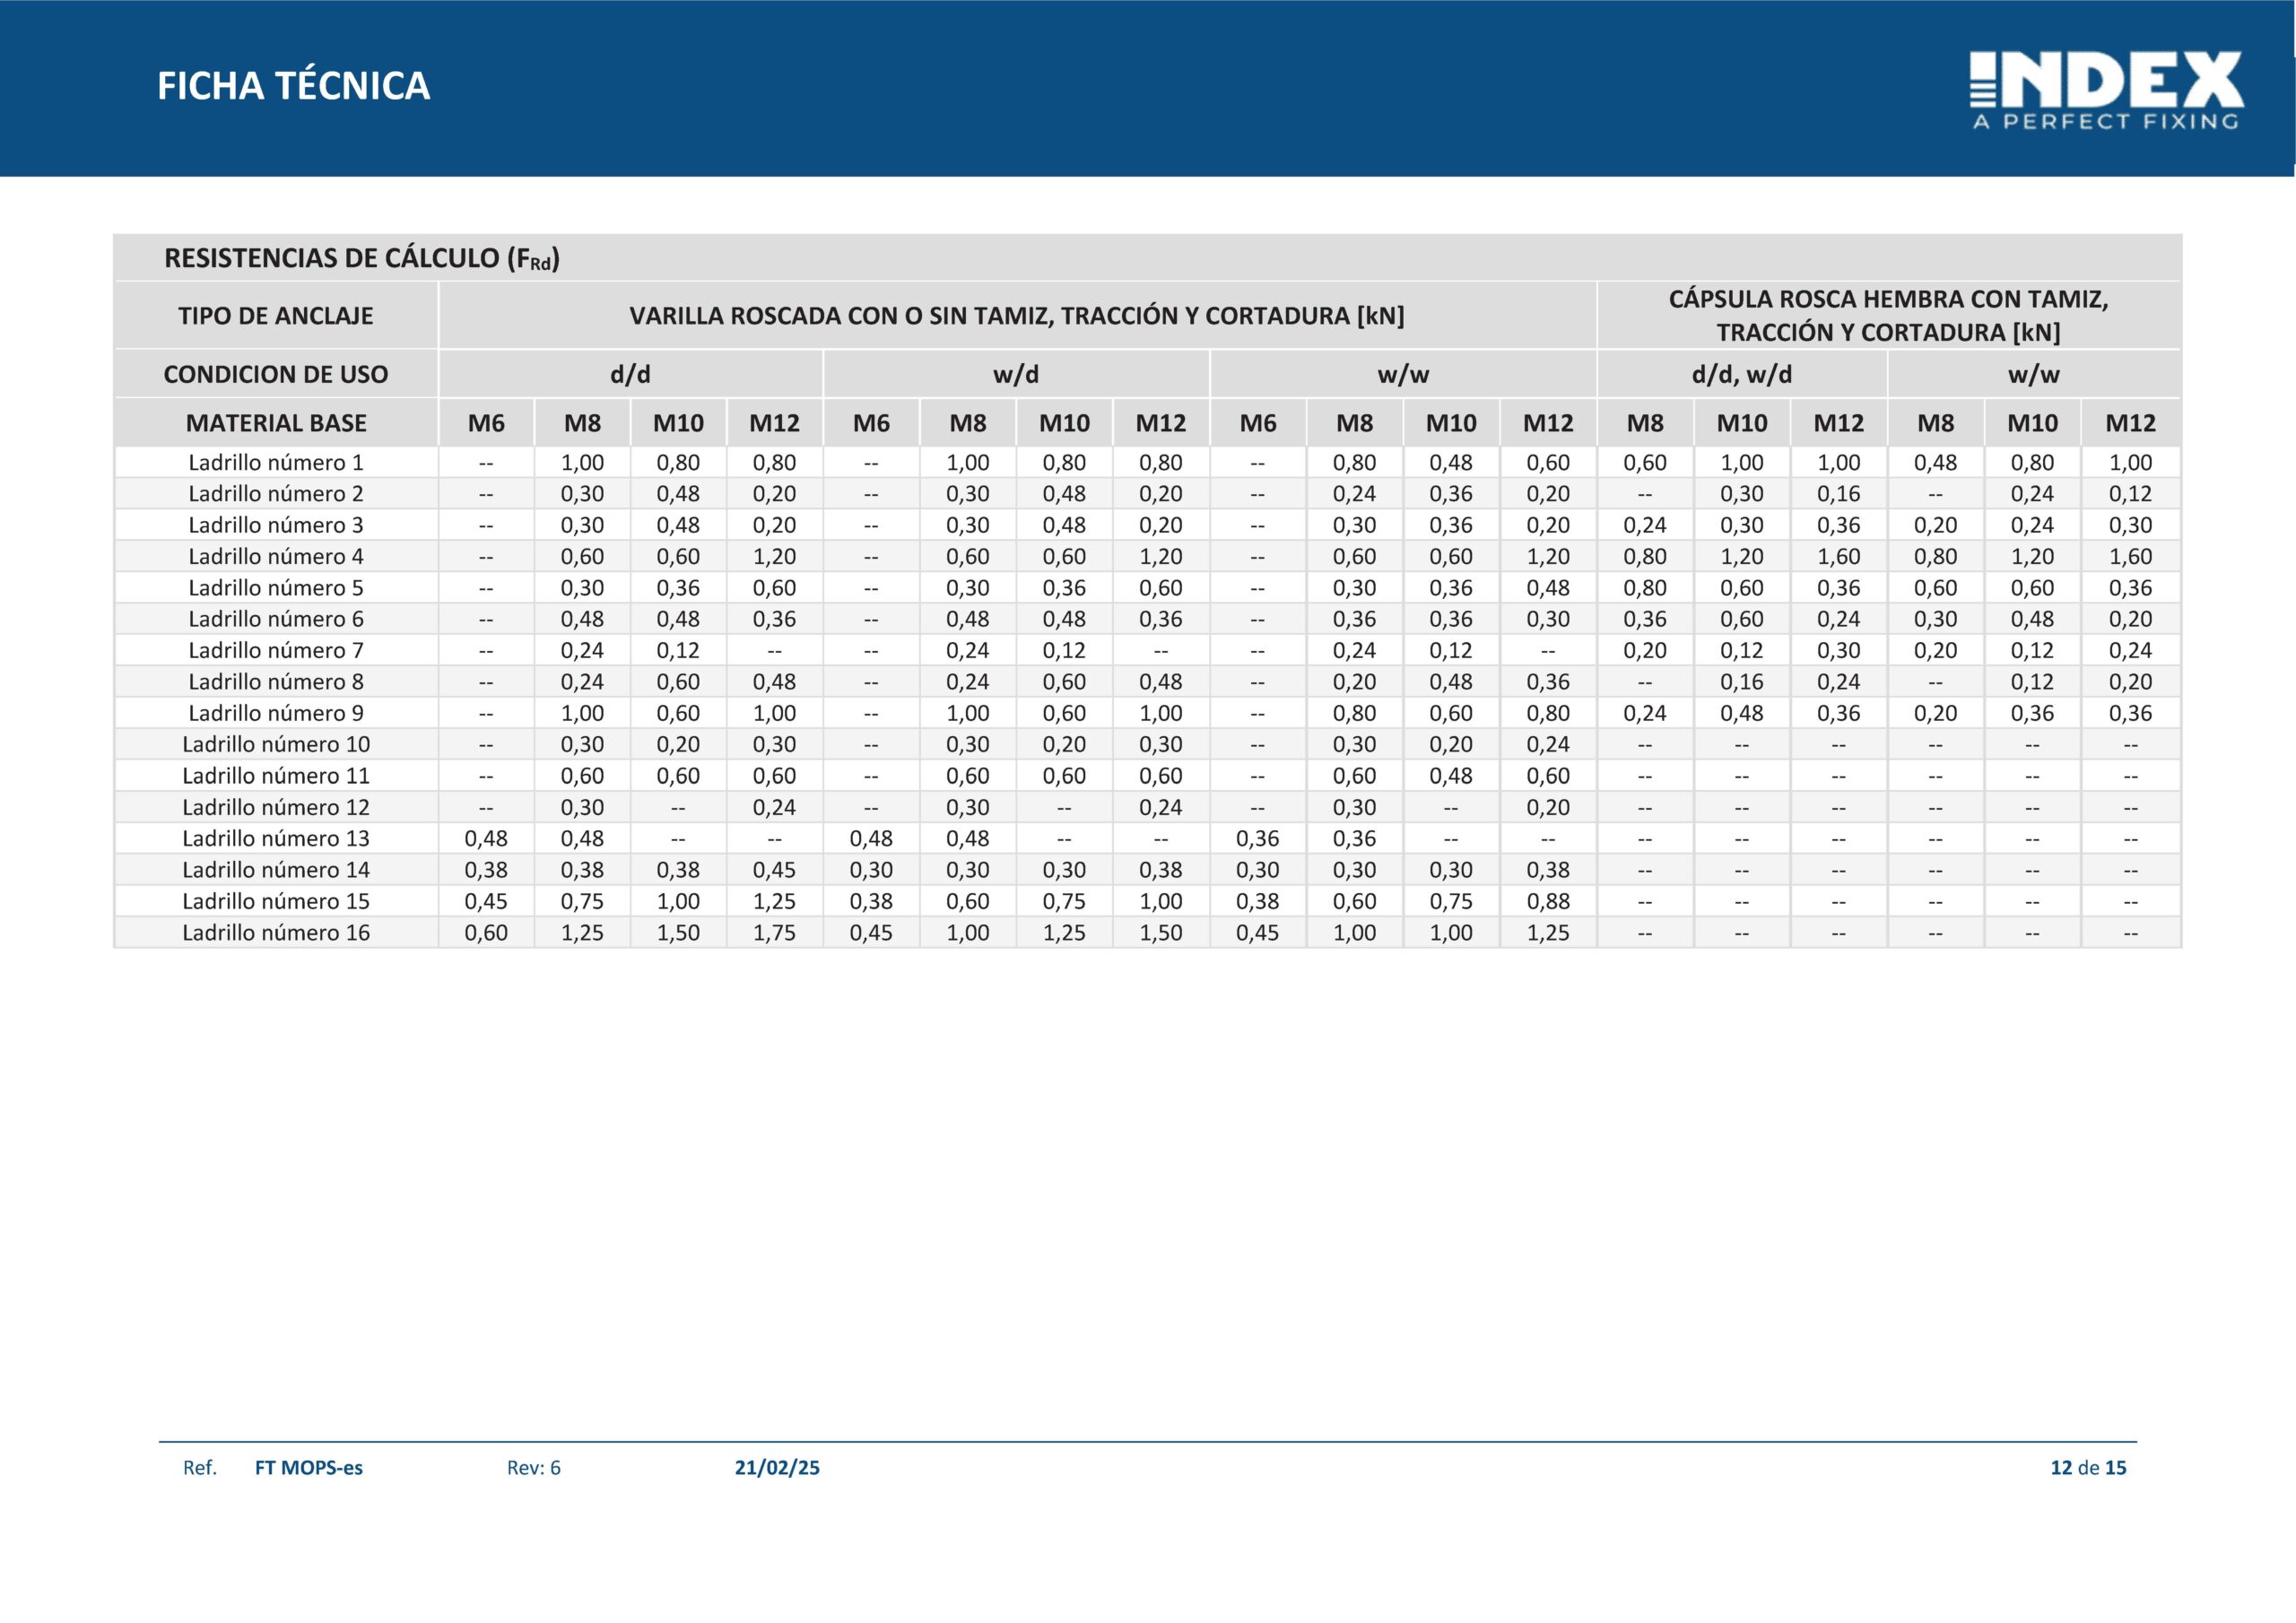Image resolution: width=2296 pixels, height=1623 pixels.
Task: Select row label Ladrillo número 15
Action: coord(276,901)
